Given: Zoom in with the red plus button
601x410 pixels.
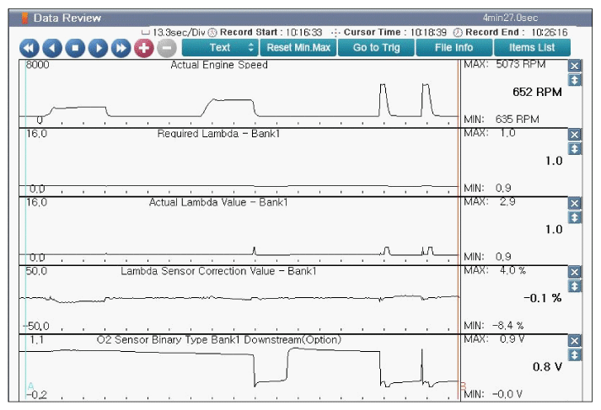Looking at the screenshot, I should click(x=144, y=48).
